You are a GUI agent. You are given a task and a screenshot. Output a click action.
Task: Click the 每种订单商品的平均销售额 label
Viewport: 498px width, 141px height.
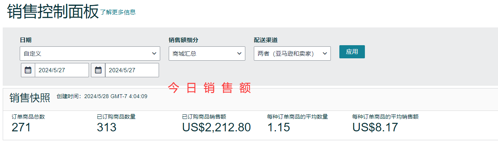pyautogui.click(x=385, y=117)
